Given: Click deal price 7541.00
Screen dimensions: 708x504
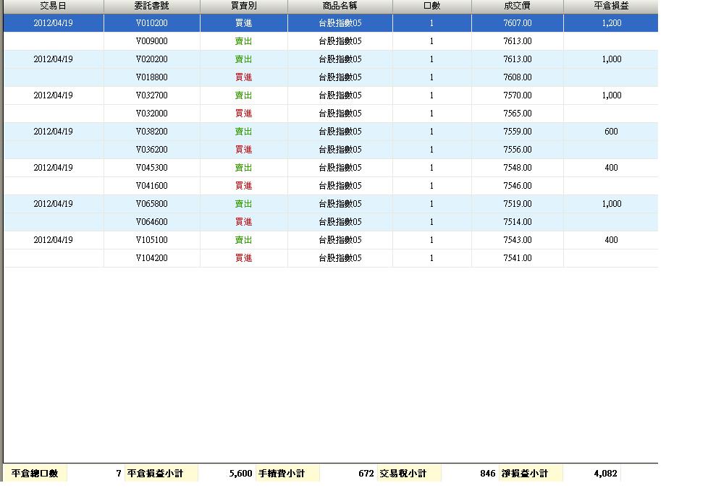Looking at the screenshot, I should click(x=518, y=257).
